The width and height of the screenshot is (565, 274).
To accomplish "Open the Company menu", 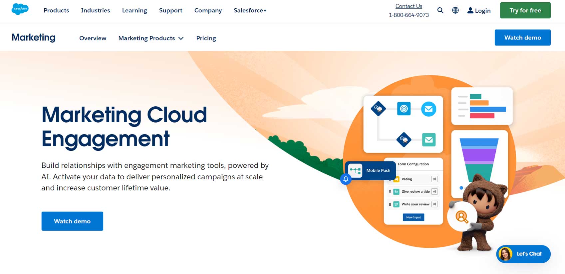I will point(208,10).
